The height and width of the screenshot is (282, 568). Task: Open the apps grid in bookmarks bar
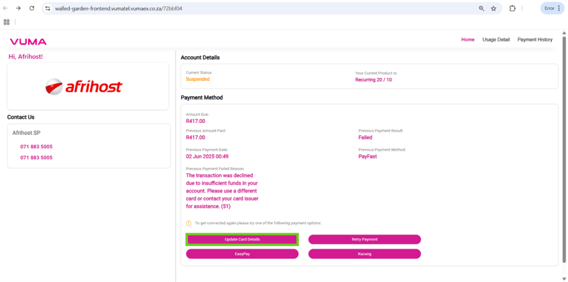[7, 22]
